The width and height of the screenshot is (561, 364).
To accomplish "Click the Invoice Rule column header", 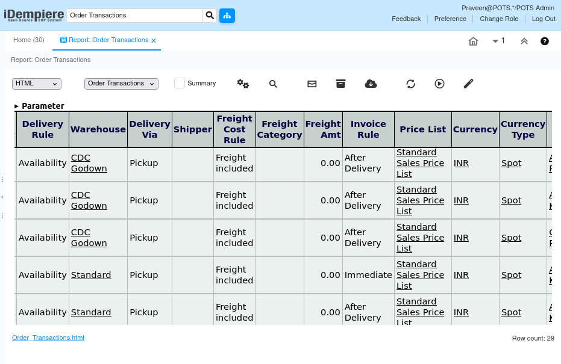I will tap(368, 129).
